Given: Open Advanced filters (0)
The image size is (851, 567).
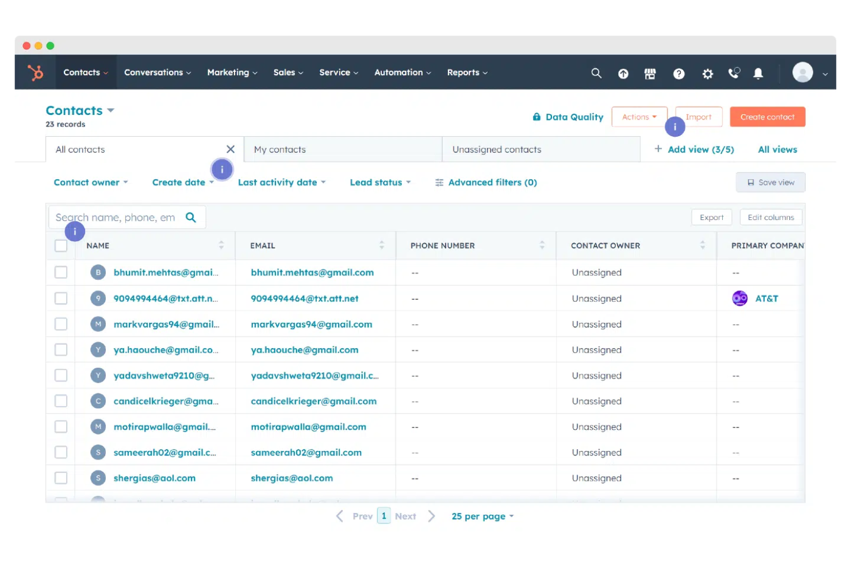Looking at the screenshot, I should (x=486, y=182).
